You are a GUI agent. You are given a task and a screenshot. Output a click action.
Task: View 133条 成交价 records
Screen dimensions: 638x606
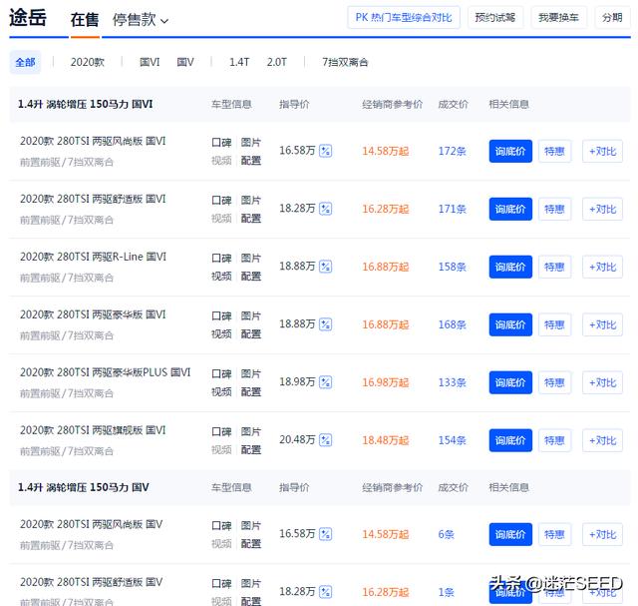click(452, 382)
